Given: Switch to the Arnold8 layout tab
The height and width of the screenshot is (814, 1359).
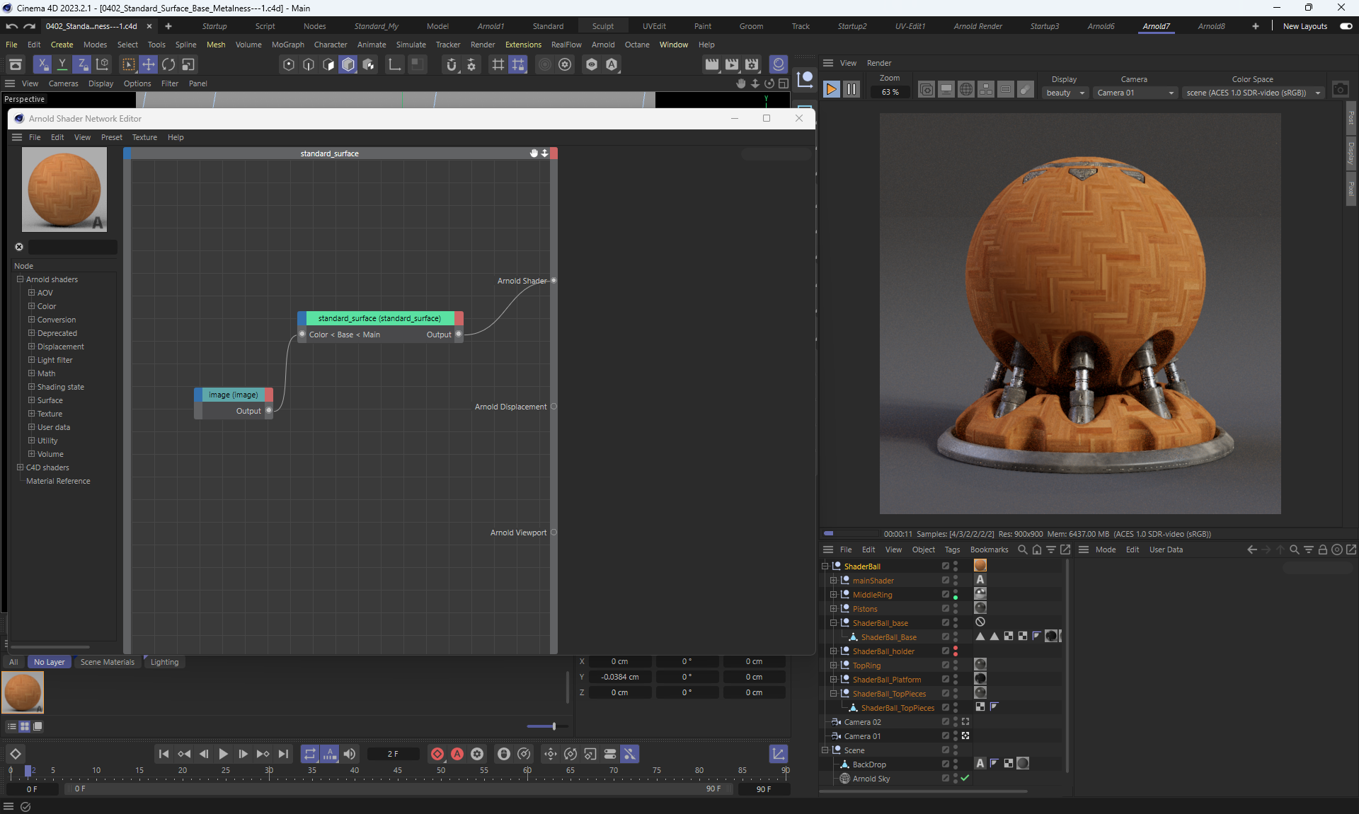Looking at the screenshot, I should tap(1211, 26).
